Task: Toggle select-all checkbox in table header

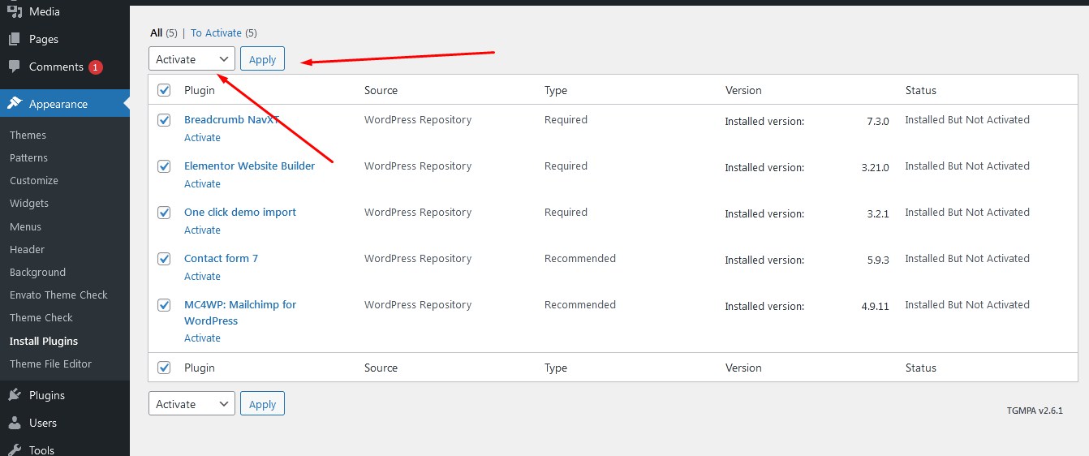Action: 164,90
